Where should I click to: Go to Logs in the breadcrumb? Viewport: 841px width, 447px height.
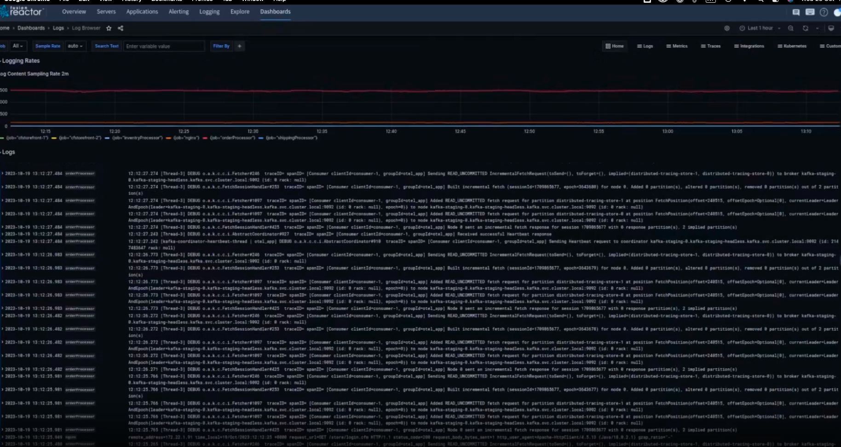58,28
